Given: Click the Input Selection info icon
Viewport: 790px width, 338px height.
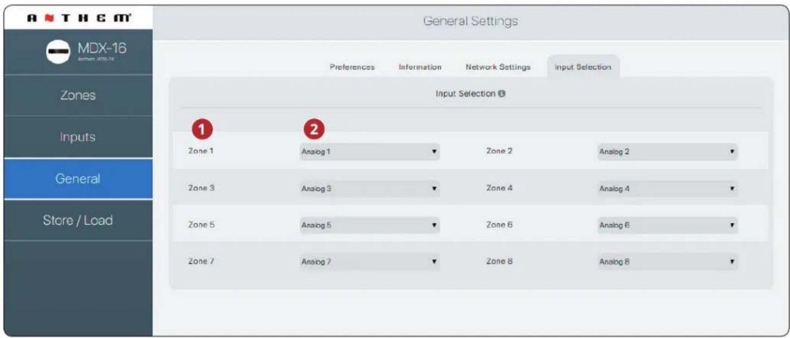Looking at the screenshot, I should click(502, 93).
